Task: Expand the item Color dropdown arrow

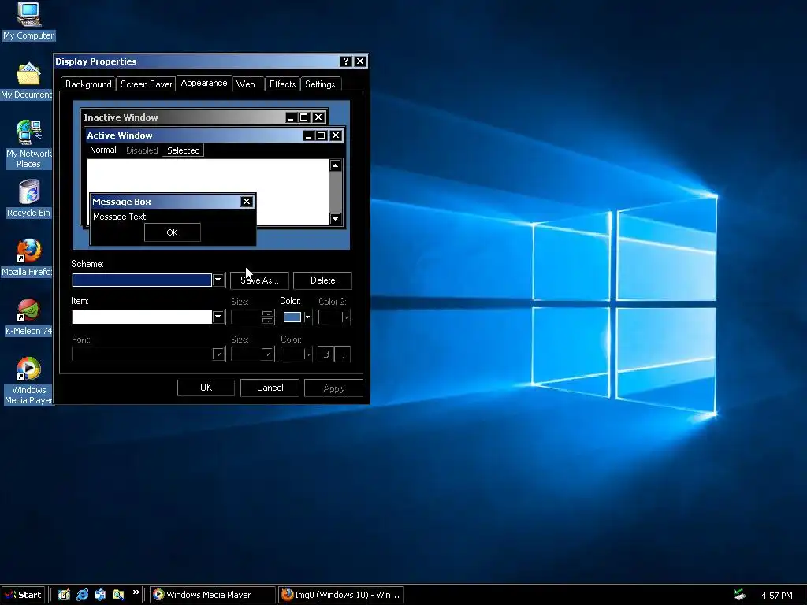Action: coord(308,317)
